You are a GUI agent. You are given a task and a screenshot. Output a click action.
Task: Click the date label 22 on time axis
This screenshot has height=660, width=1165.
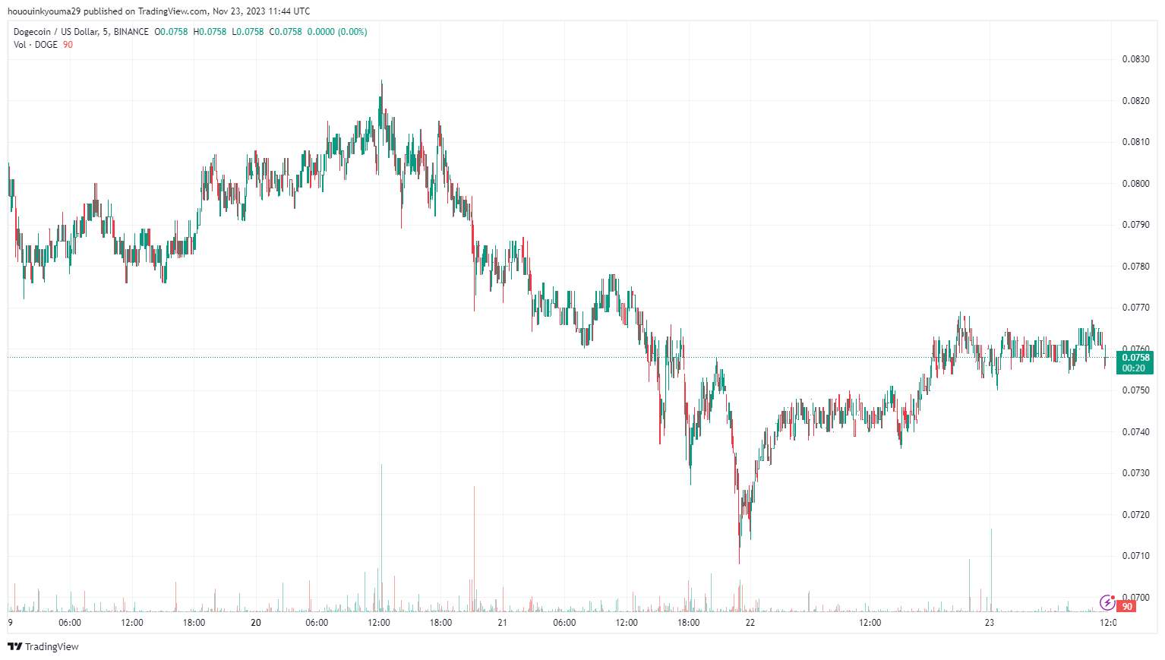pos(750,623)
